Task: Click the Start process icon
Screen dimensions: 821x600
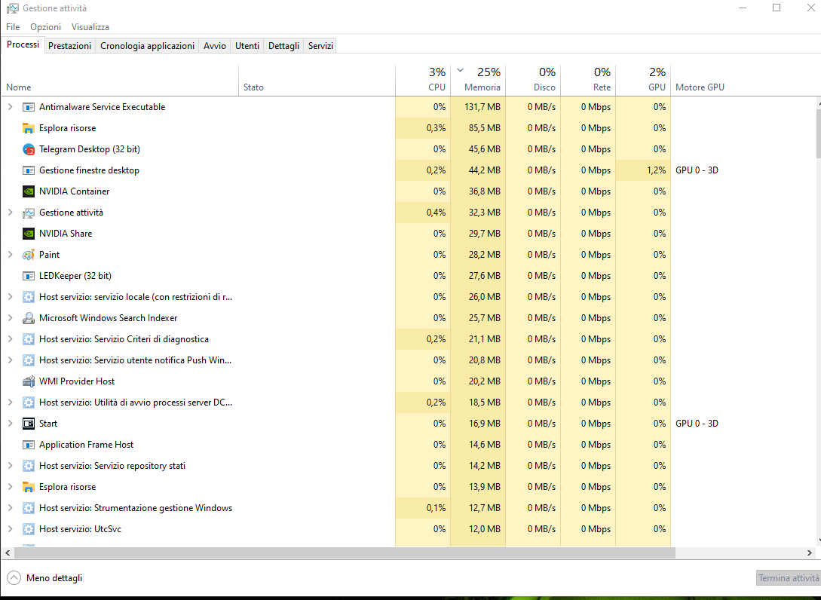Action: pos(29,424)
